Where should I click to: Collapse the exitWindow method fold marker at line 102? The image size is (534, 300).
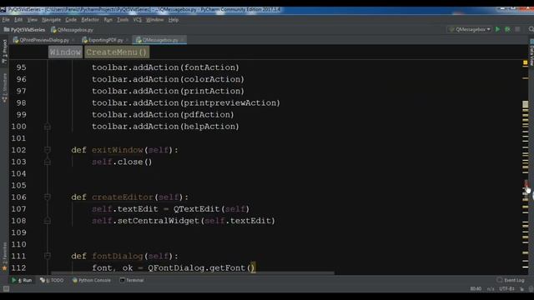48,150
